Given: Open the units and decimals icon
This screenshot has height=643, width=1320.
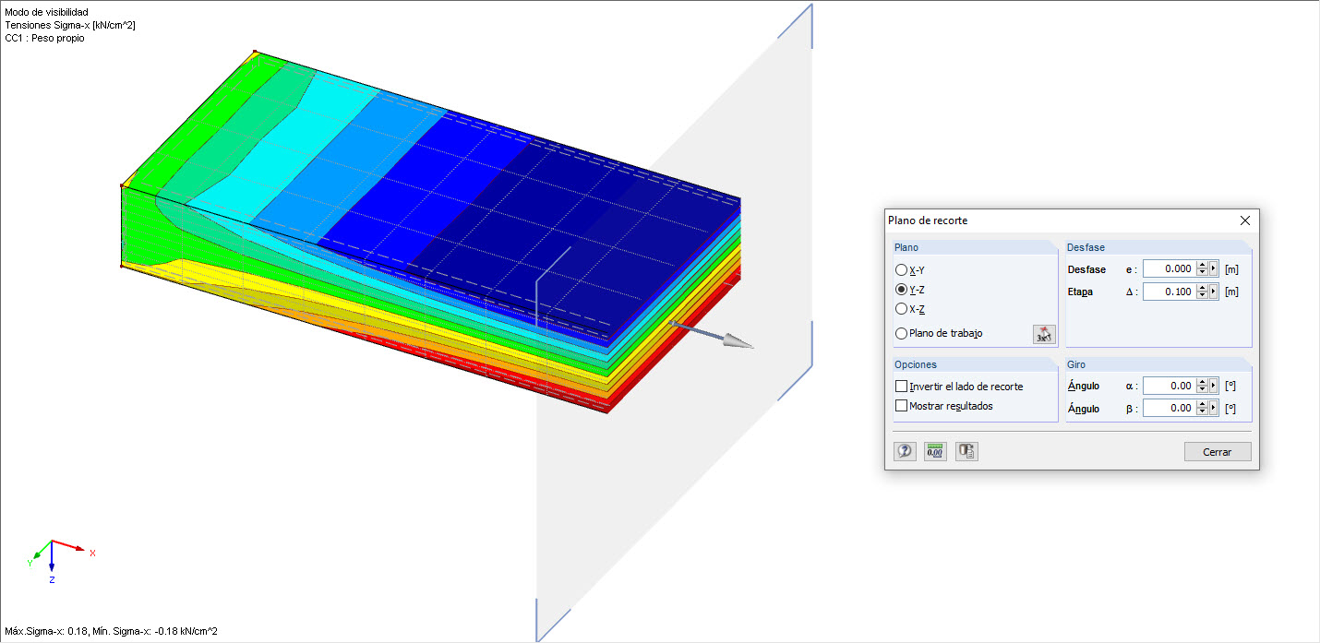Looking at the screenshot, I should [x=935, y=451].
